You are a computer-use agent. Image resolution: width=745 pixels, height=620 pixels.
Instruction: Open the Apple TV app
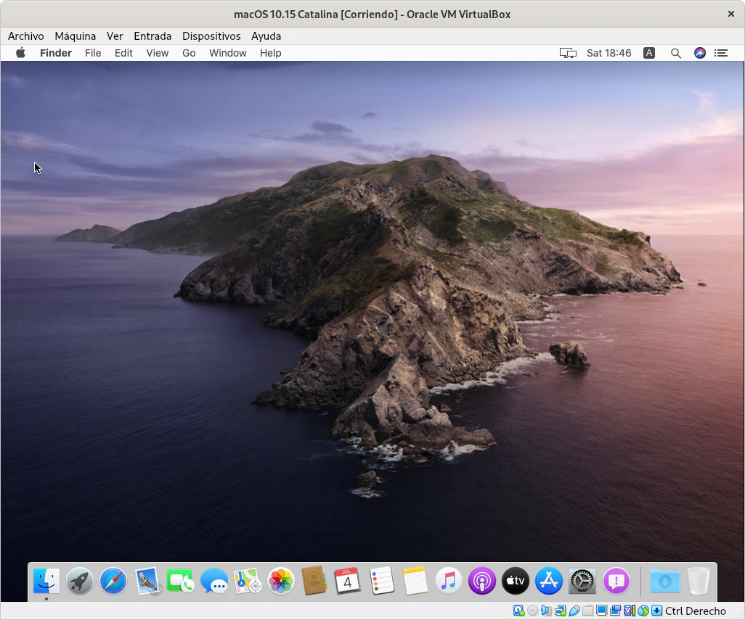tap(516, 581)
